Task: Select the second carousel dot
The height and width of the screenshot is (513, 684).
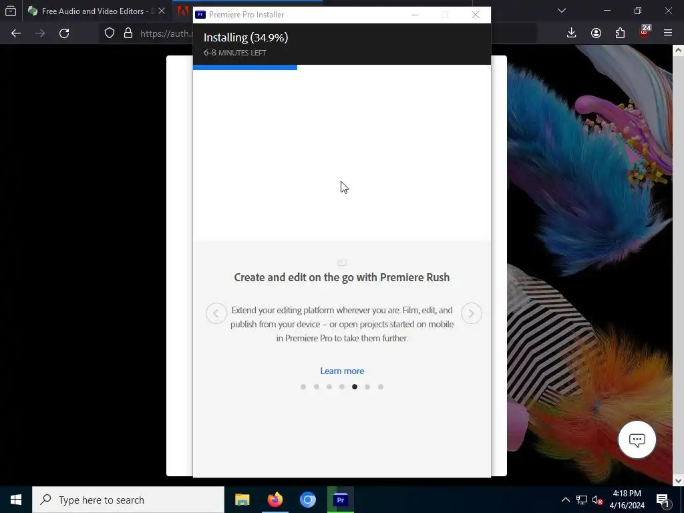Action: click(x=316, y=387)
